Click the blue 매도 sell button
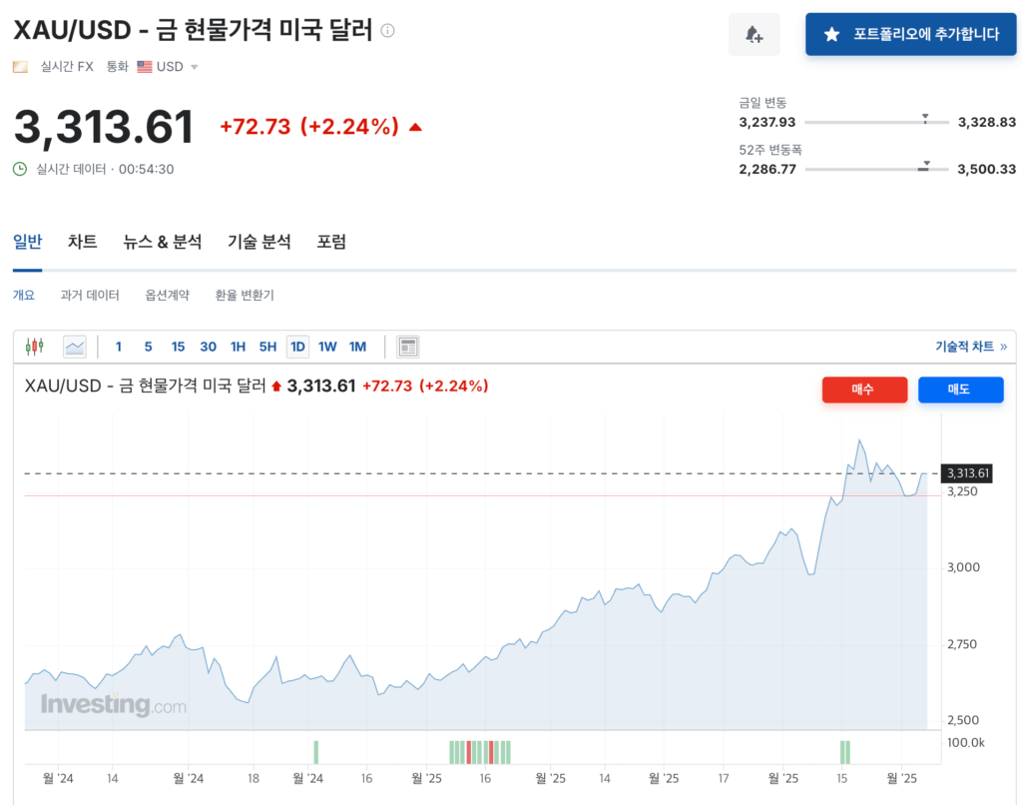 click(x=961, y=390)
